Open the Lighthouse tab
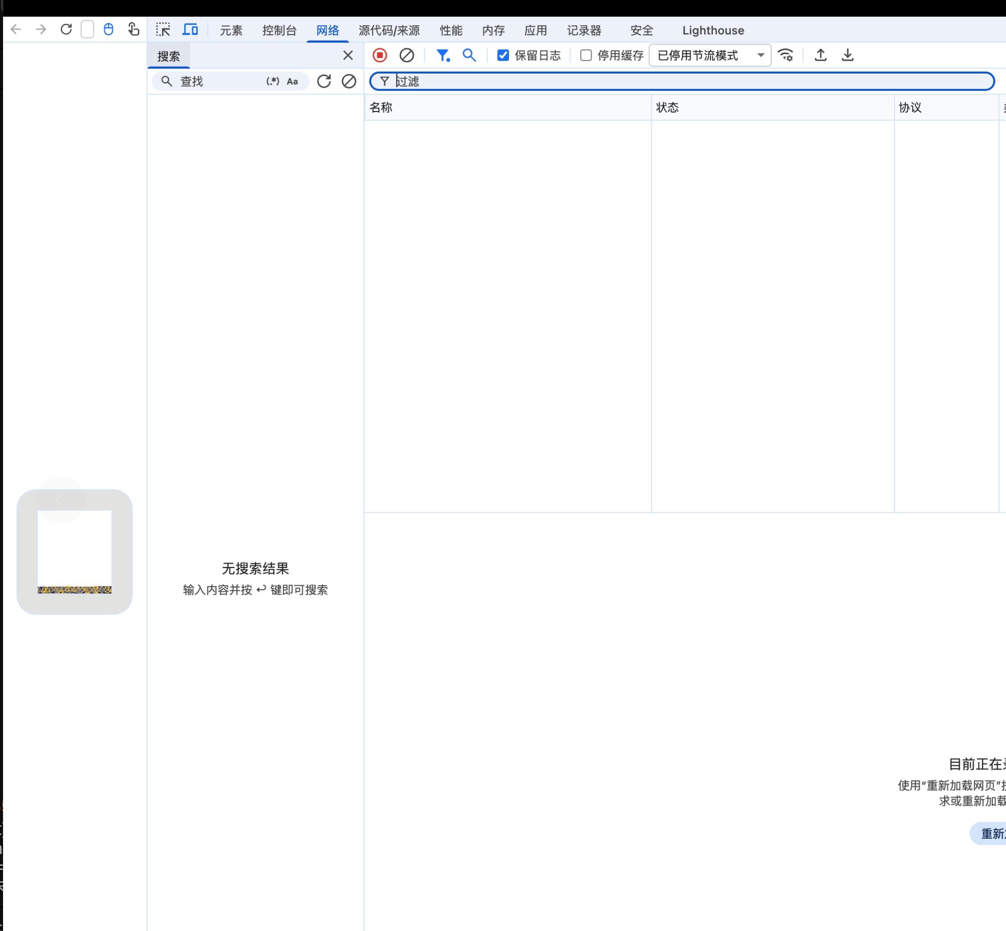 pyautogui.click(x=713, y=30)
